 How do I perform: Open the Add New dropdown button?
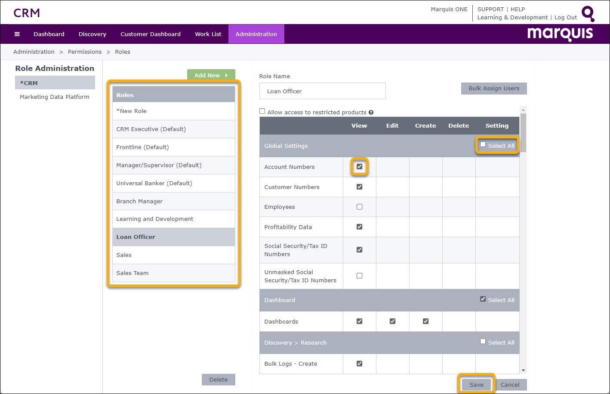[x=211, y=75]
